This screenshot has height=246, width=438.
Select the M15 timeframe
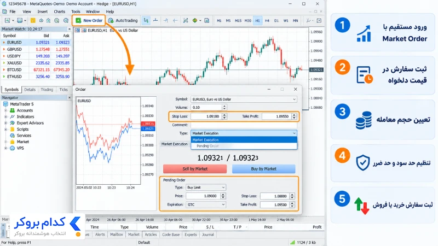pos(238,21)
